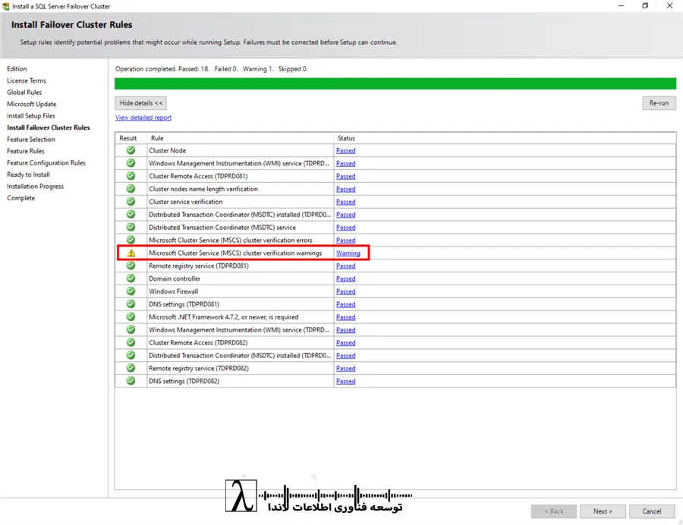Click 'Windows Firewall' rule text
This screenshot has height=525, width=683.
pyautogui.click(x=173, y=291)
